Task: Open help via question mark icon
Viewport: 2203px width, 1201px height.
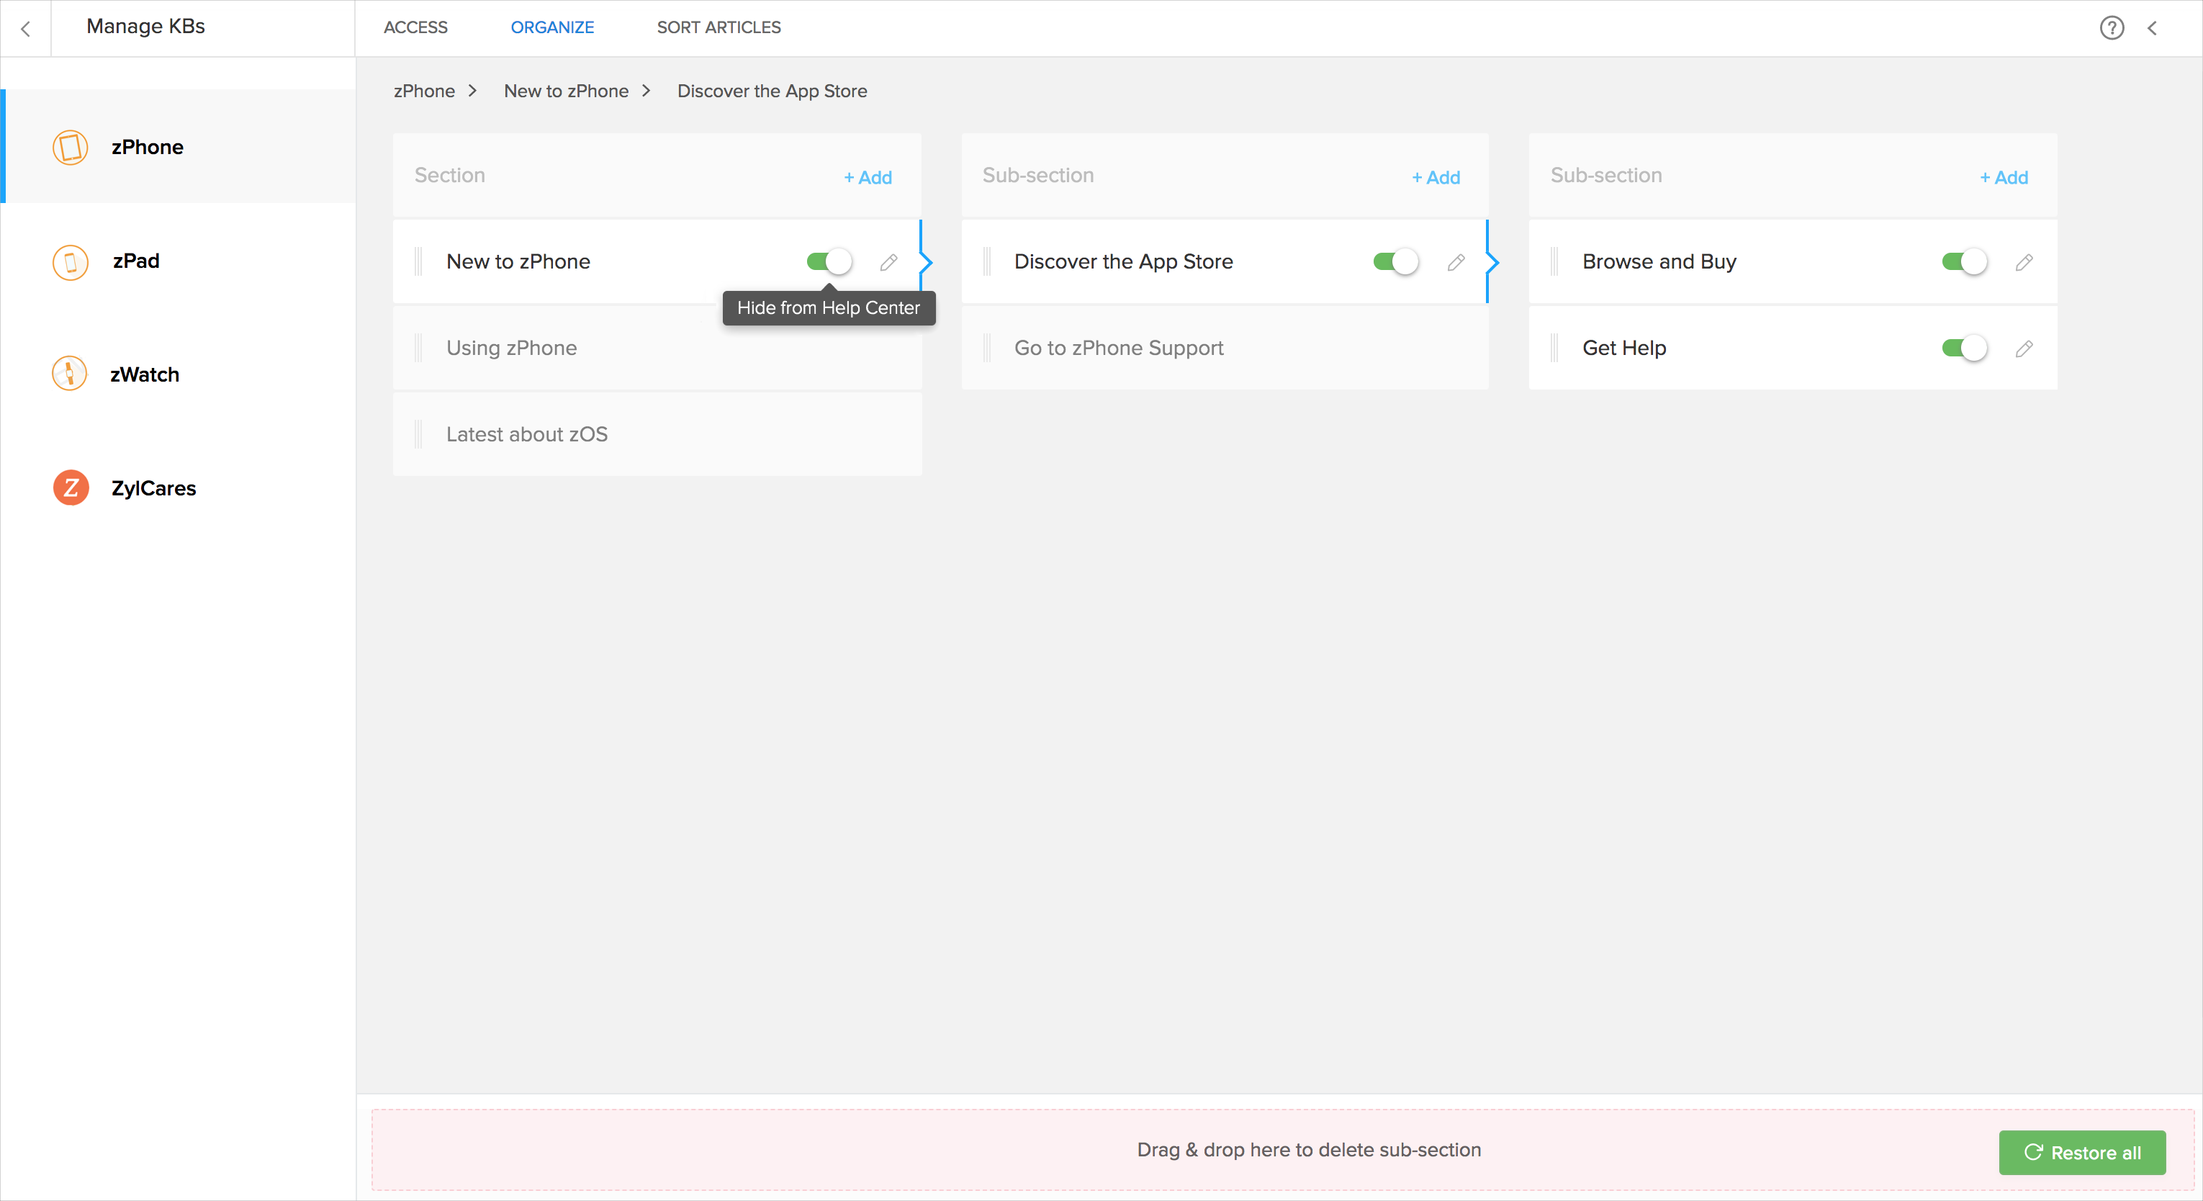Action: pos(2112,28)
